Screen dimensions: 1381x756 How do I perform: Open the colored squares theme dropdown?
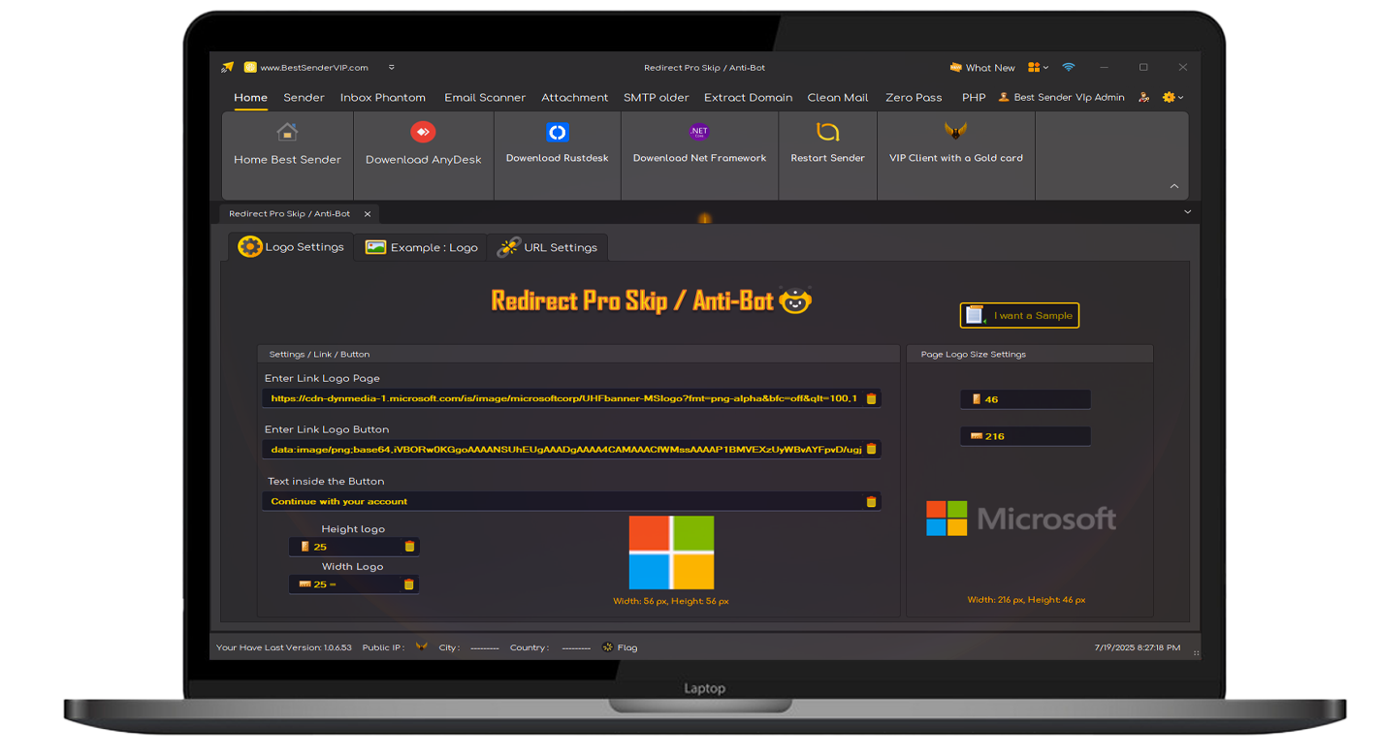tap(1038, 68)
